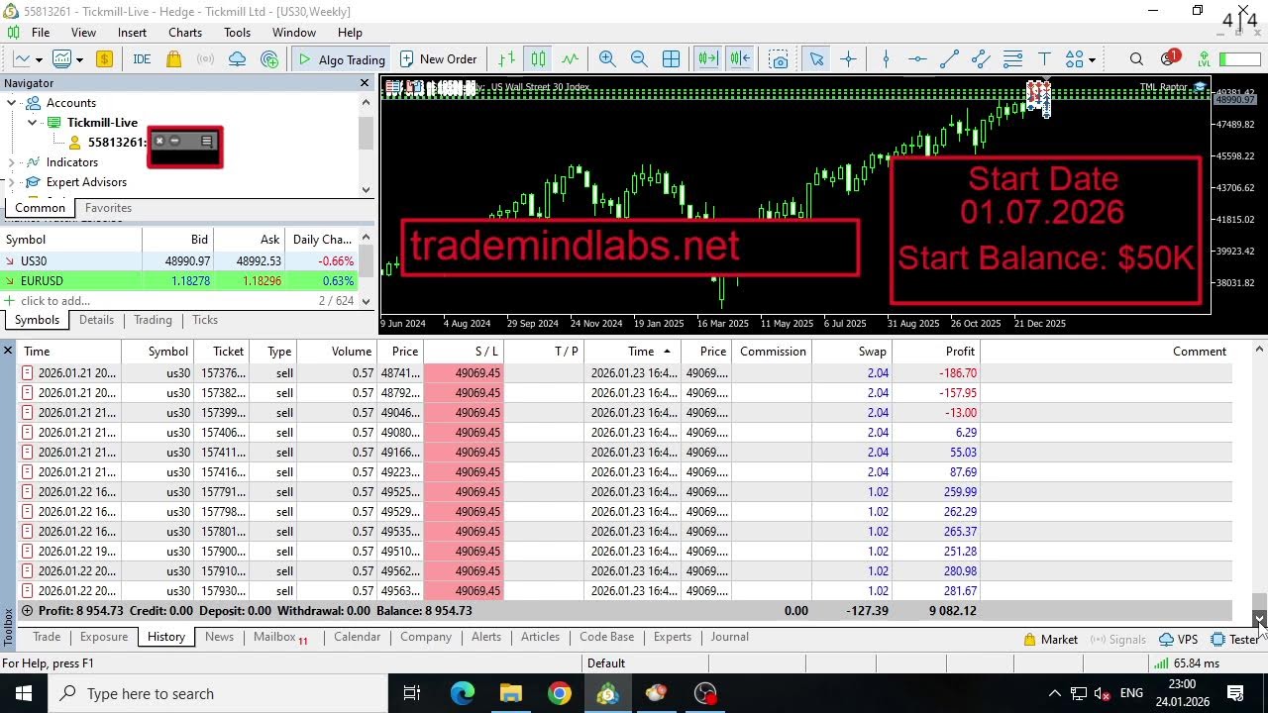Viewport: 1268px width, 713px height.
Task: Switch to the Favorites navigator tab
Action: point(108,208)
